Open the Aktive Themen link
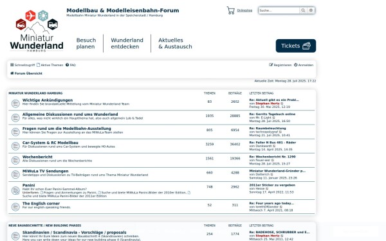Image resolution: width=386 pixels, height=241 pixels. (50, 65)
